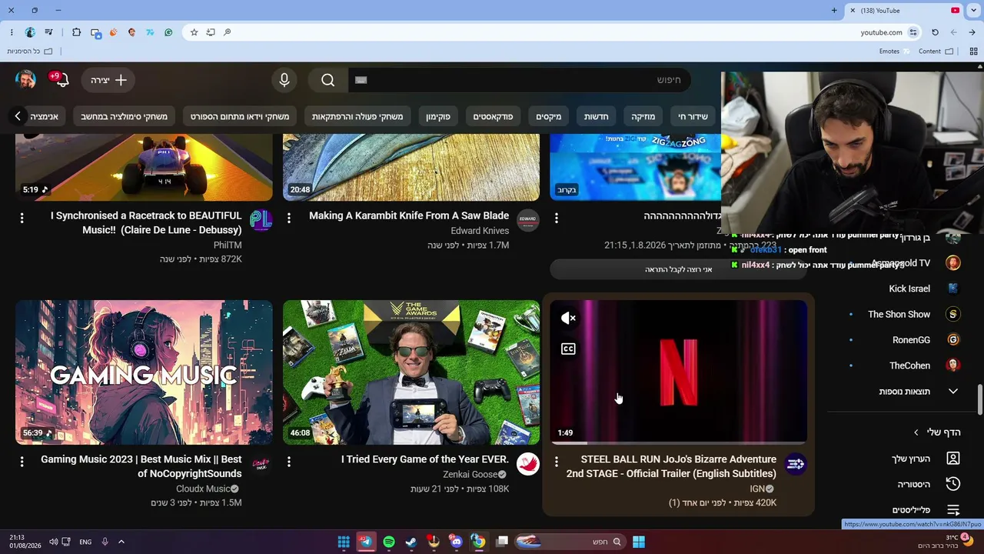Open Spotify from the taskbar
The image size is (984, 554).
pos(388,542)
